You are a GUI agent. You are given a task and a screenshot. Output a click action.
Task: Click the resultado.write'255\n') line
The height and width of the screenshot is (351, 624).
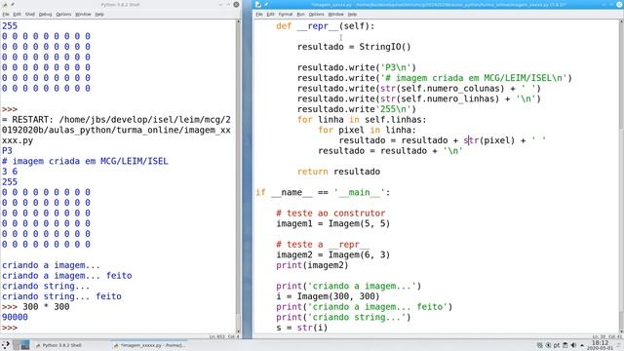[x=357, y=109]
